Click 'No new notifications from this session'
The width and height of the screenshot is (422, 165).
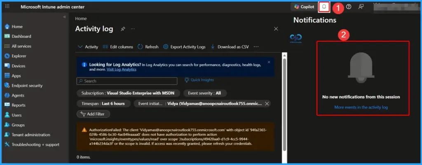point(361,97)
